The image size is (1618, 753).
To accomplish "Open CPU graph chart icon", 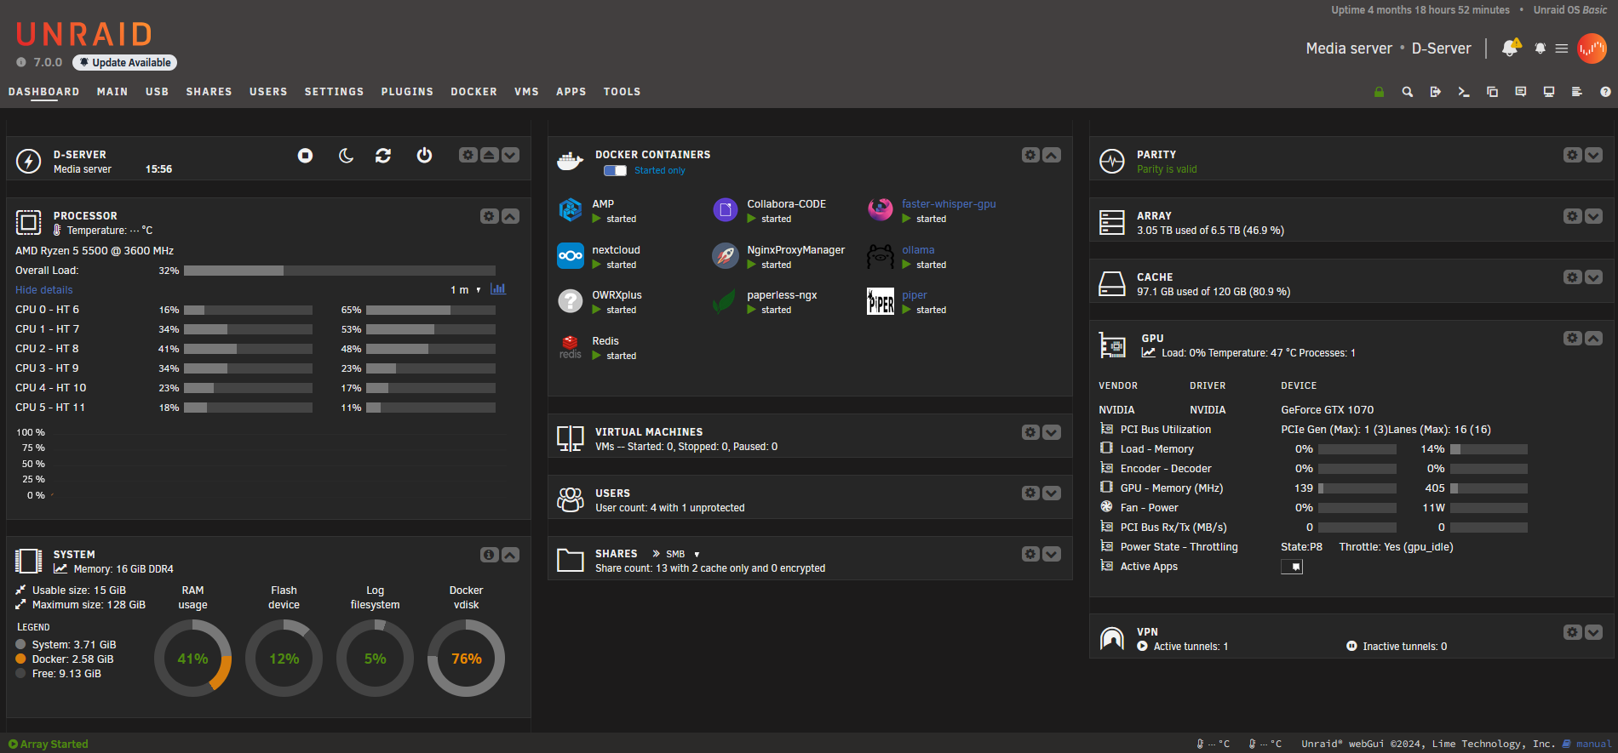I will pos(498,289).
